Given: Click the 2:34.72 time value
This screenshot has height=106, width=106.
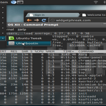Looking at the screenshot, I should coord(69,64).
